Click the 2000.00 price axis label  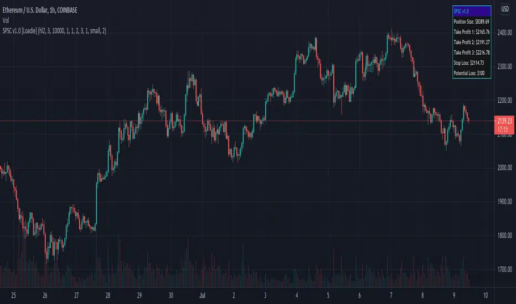coord(504,168)
